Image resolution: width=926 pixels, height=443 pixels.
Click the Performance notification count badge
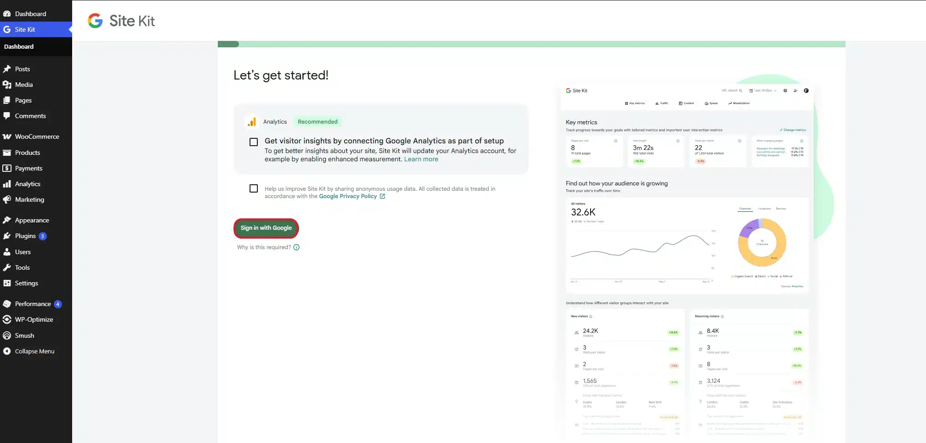coord(58,304)
